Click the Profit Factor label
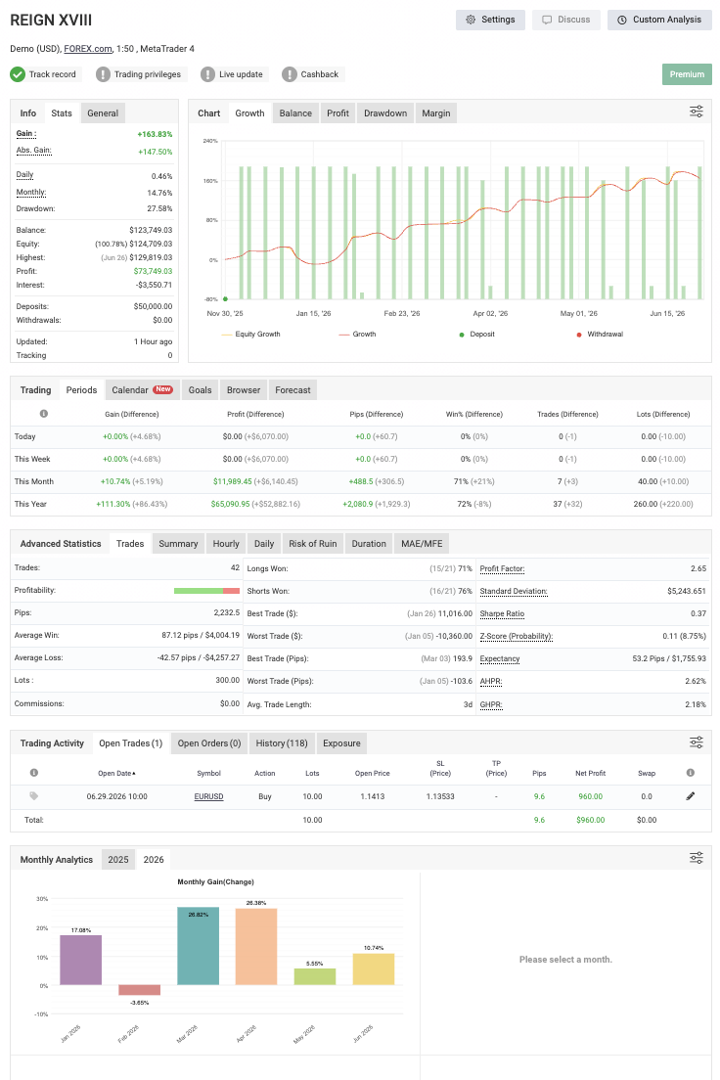Screen dimensions: 720x1080 [502, 569]
